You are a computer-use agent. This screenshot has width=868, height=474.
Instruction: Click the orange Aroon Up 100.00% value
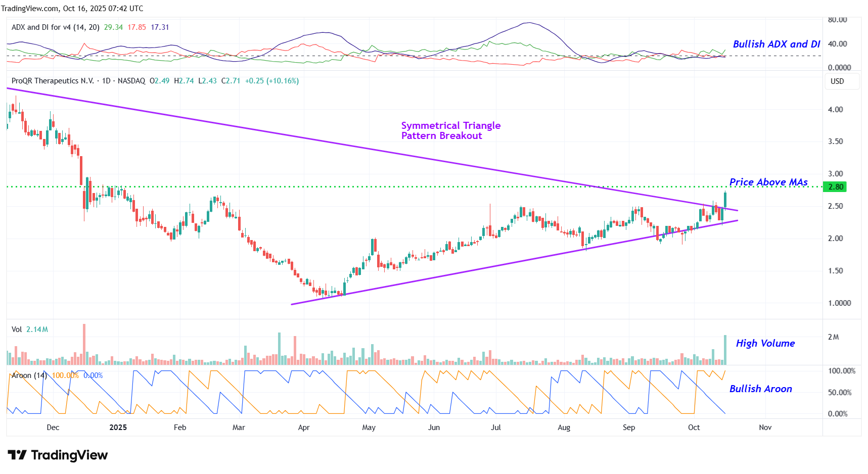(x=65, y=375)
